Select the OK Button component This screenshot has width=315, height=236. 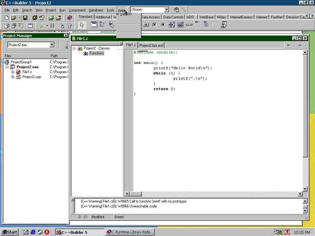tap(146, 25)
